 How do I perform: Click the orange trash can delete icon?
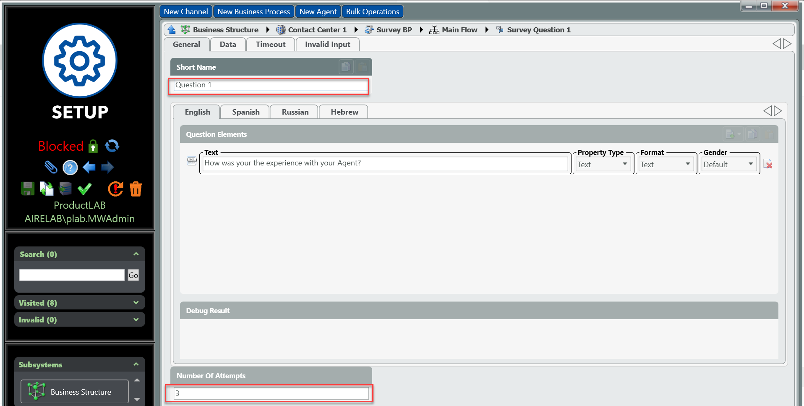[x=136, y=189]
